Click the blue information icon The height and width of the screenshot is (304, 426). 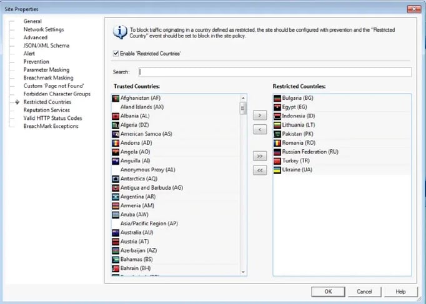tap(119, 32)
